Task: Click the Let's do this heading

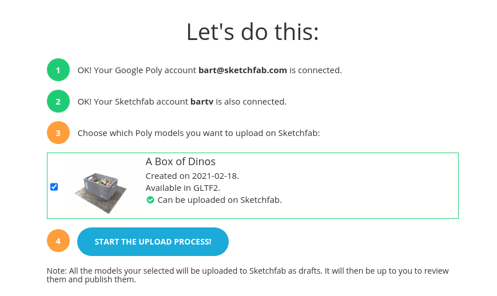Action: tap(252, 31)
